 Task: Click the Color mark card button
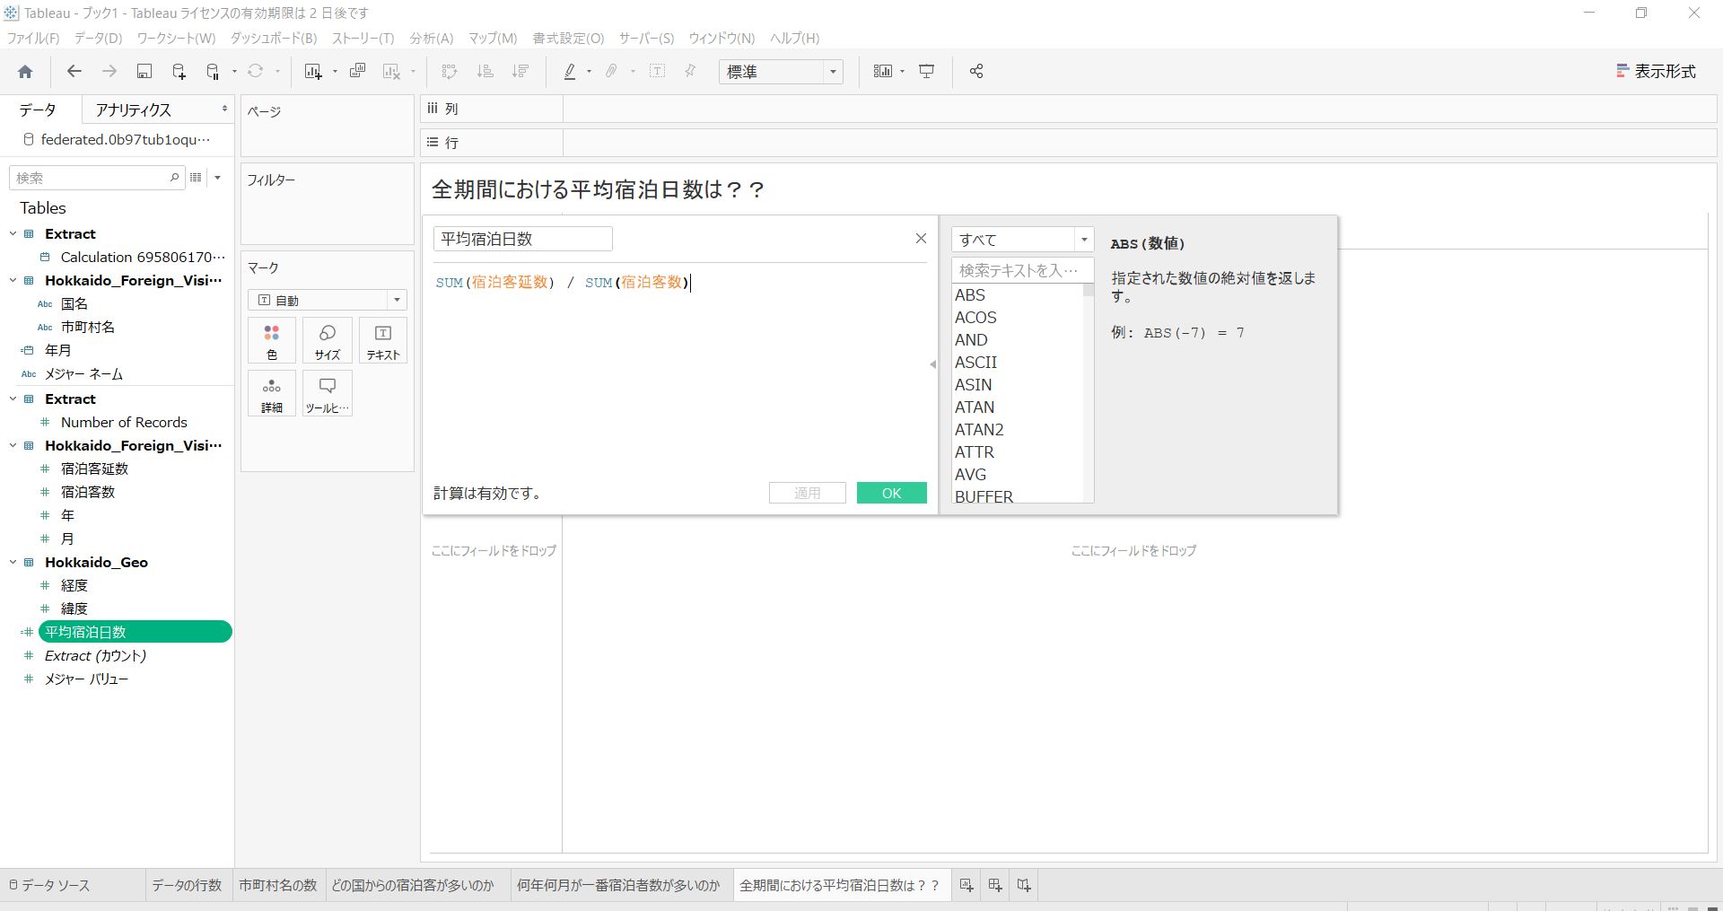point(272,341)
